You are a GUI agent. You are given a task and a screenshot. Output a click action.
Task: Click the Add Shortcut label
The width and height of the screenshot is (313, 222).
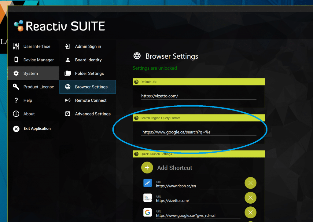click(x=175, y=168)
